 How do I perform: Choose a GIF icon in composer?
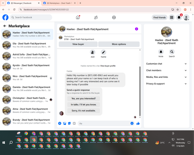[74, 123]
